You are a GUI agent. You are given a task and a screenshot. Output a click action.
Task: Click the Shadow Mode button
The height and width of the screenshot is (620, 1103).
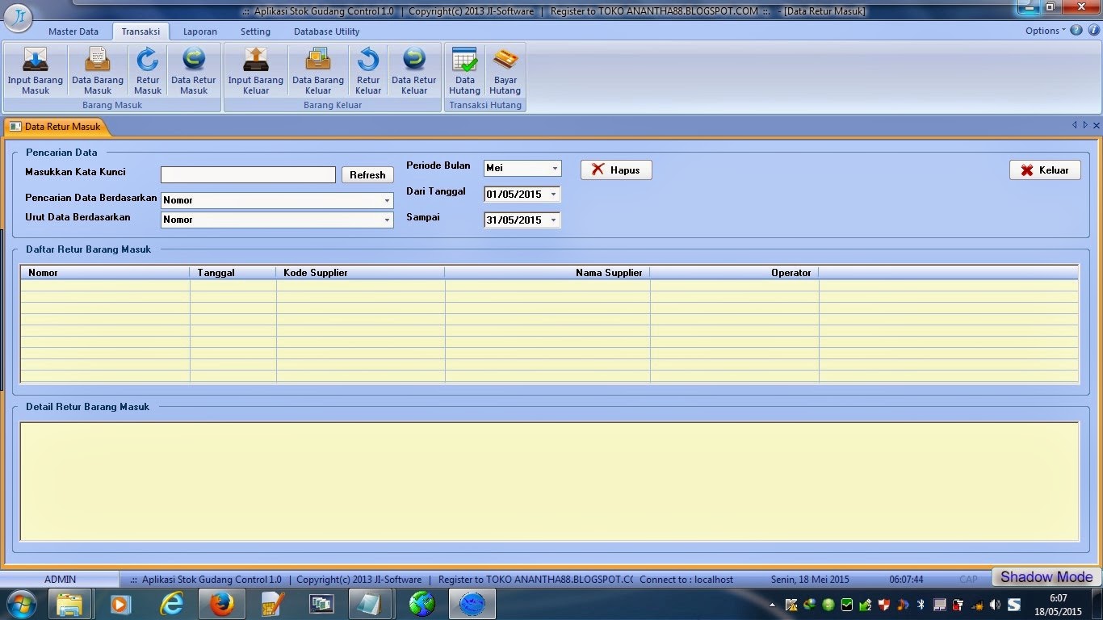[1046, 576]
